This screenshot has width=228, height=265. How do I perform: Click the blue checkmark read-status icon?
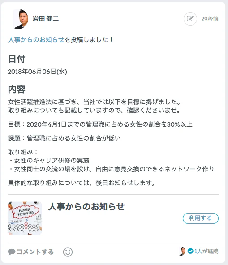point(190,251)
